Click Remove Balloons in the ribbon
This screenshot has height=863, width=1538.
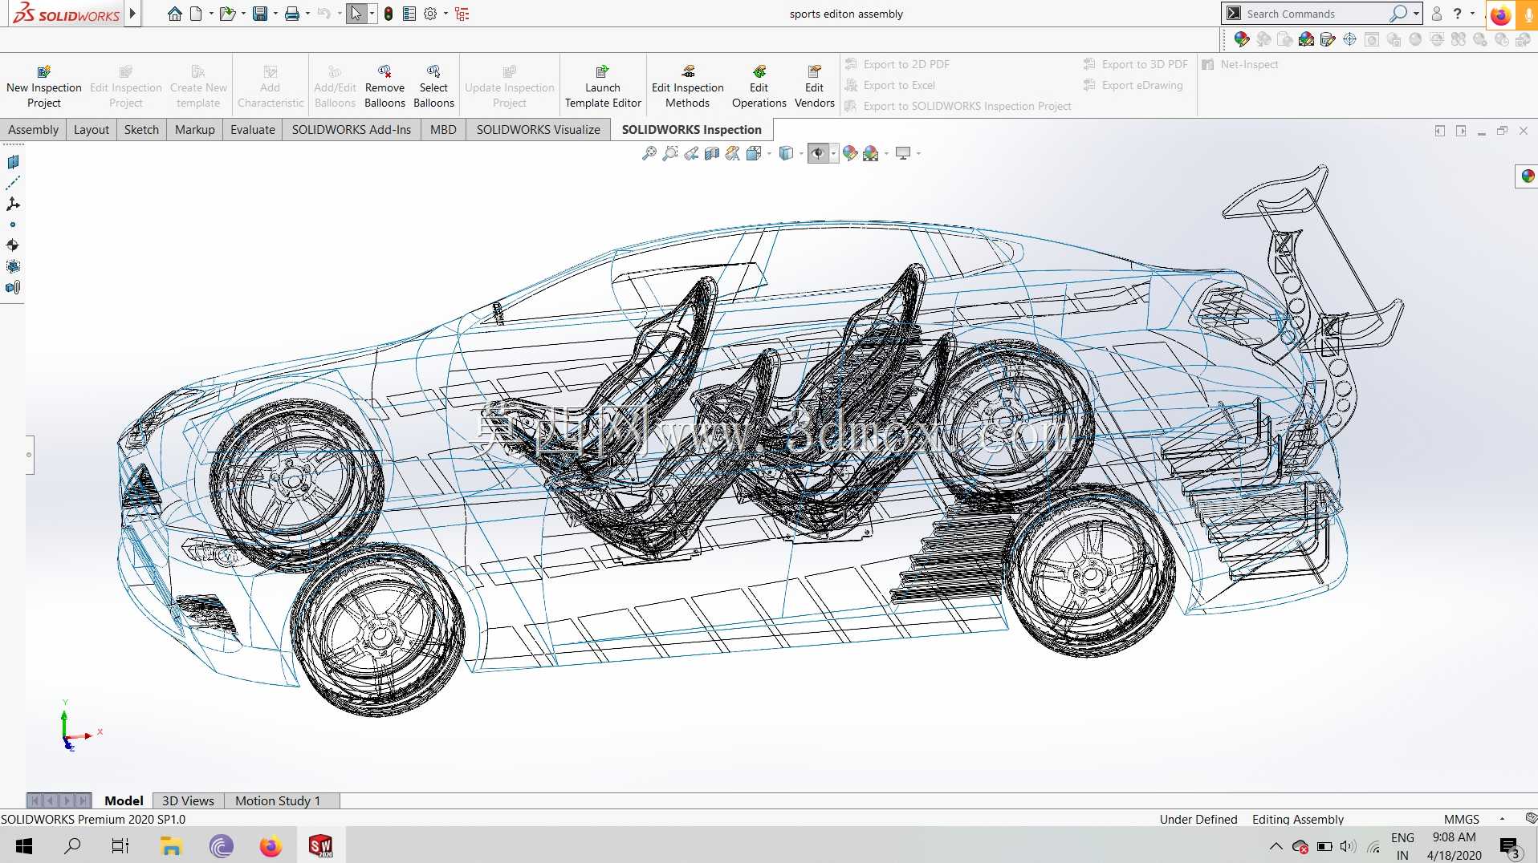pyautogui.click(x=384, y=86)
